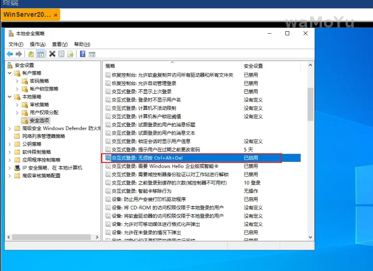Toggle the show/hide console tree icon
The width and height of the screenshot is (373, 271).
click(40, 54)
